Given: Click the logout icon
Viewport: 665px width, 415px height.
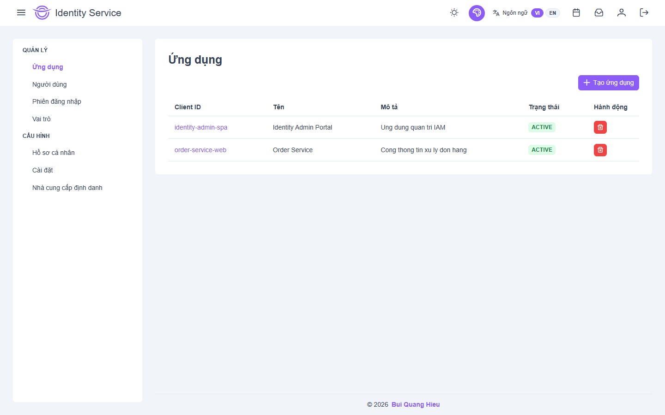Looking at the screenshot, I should pos(644,12).
